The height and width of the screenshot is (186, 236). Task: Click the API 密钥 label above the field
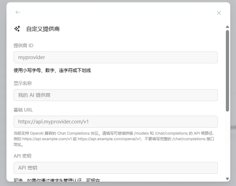pyautogui.click(x=22, y=156)
